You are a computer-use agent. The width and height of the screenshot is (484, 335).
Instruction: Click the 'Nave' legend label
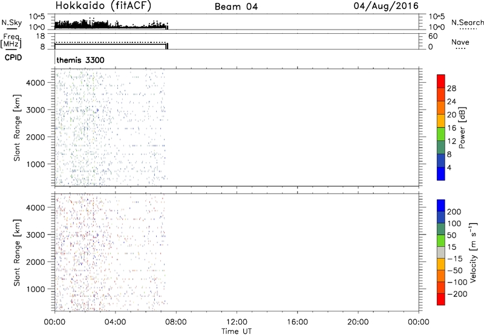(460, 42)
